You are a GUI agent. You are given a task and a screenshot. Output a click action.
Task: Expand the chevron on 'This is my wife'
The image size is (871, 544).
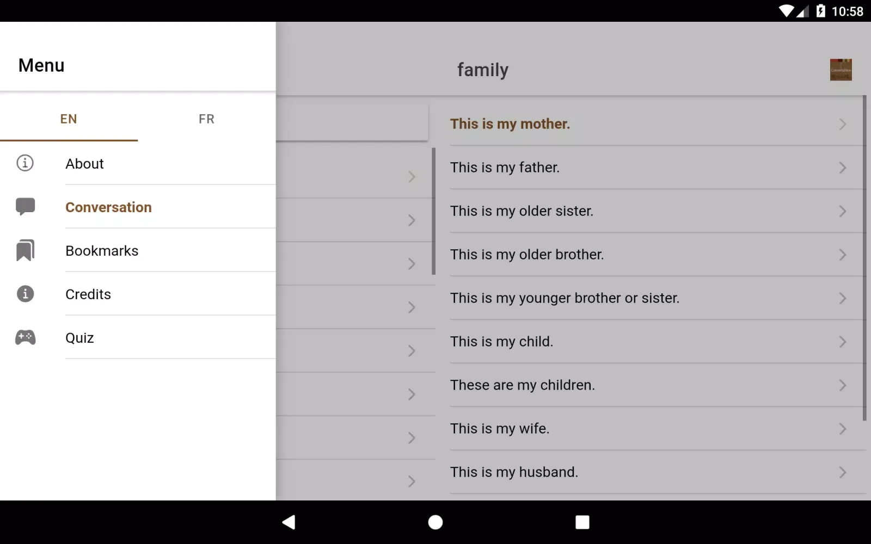842,429
